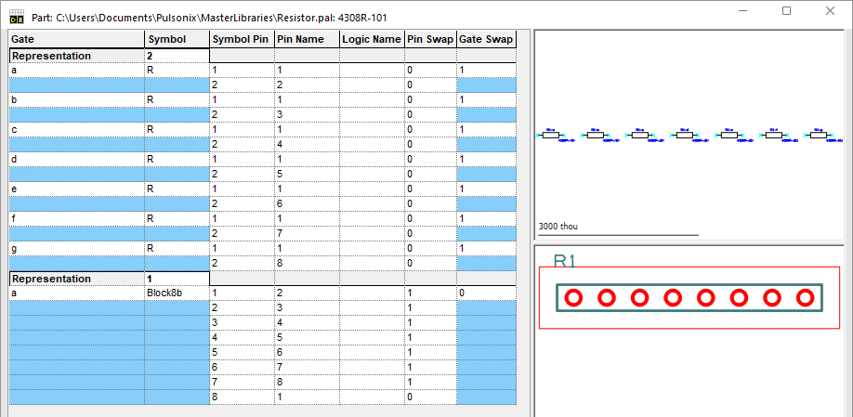Select the Representation row with value 2

click(x=76, y=56)
